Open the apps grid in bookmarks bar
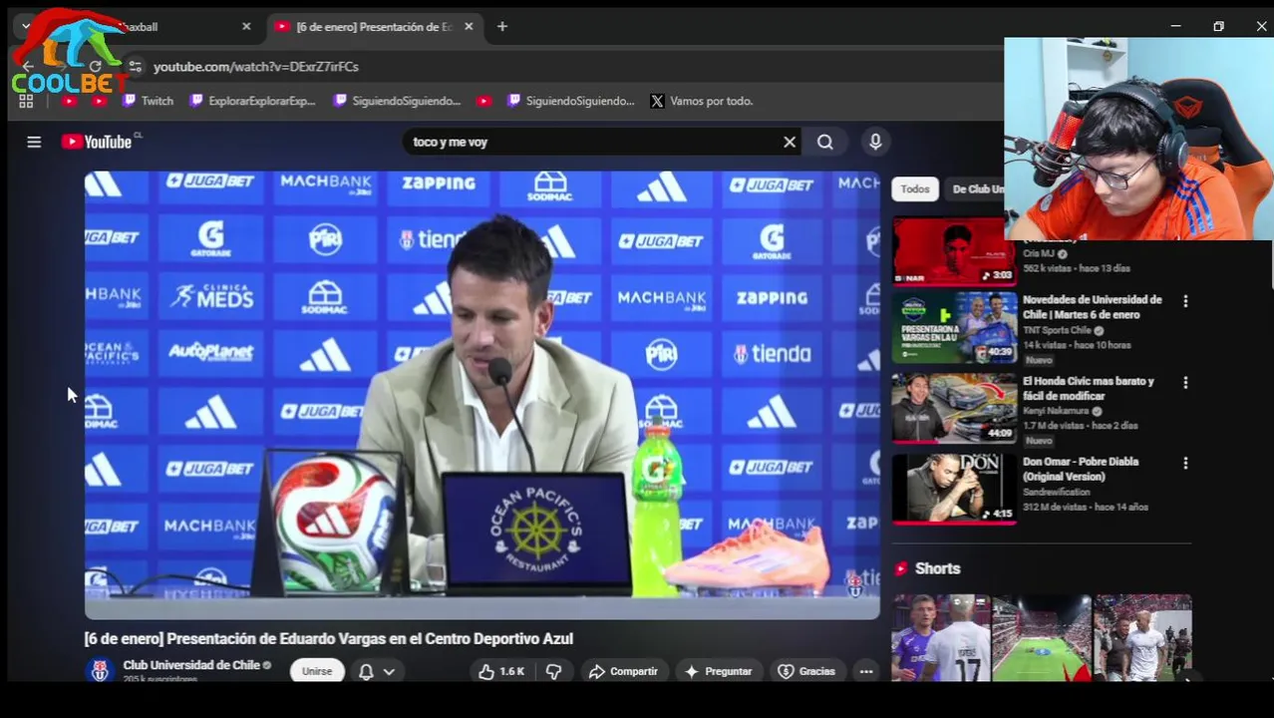Image resolution: width=1274 pixels, height=718 pixels. click(x=26, y=101)
